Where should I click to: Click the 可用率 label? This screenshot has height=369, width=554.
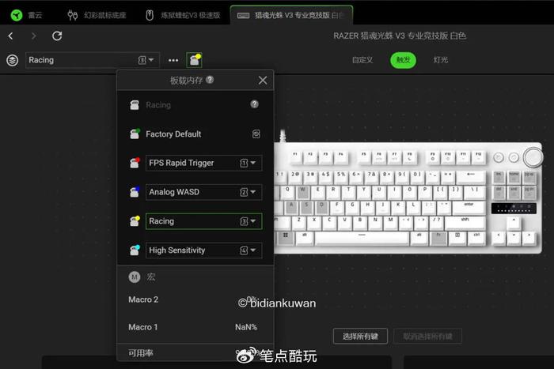click(x=141, y=352)
